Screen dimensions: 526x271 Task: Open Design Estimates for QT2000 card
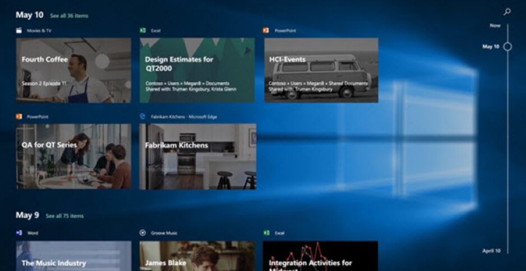[x=197, y=70]
